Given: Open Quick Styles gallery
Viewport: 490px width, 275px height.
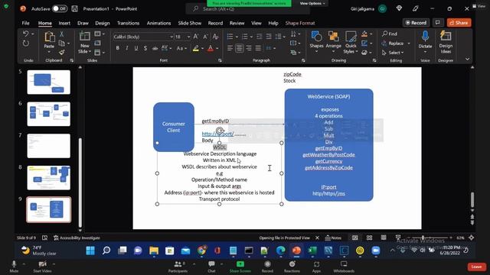Looking at the screenshot, I should (351, 42).
